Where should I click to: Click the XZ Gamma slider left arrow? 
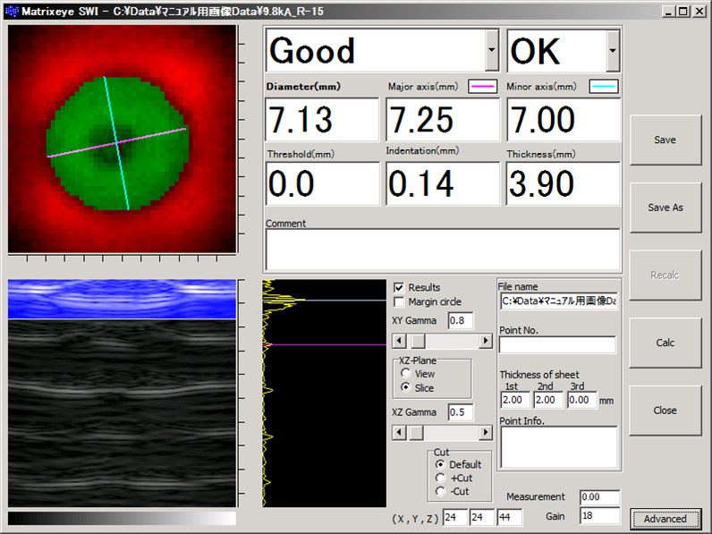click(x=399, y=433)
